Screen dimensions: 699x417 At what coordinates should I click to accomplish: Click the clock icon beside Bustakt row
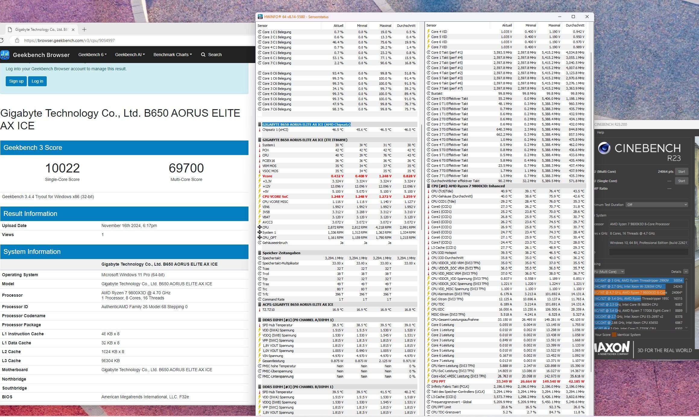pyautogui.click(x=429, y=93)
